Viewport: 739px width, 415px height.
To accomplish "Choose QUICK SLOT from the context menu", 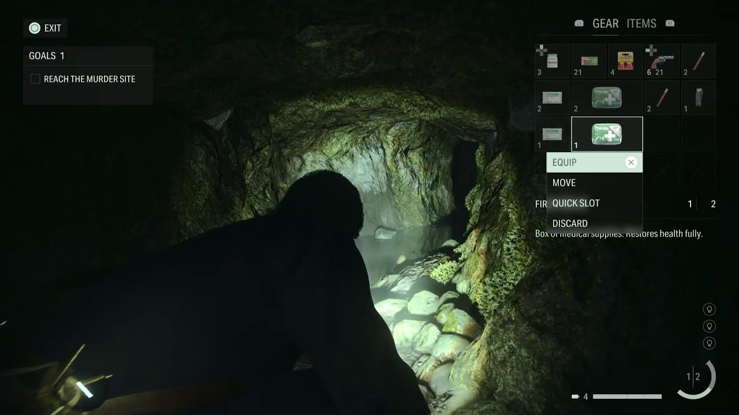I will pyautogui.click(x=595, y=203).
